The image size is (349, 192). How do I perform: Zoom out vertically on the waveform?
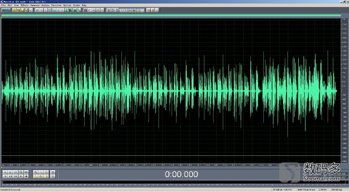53,176
